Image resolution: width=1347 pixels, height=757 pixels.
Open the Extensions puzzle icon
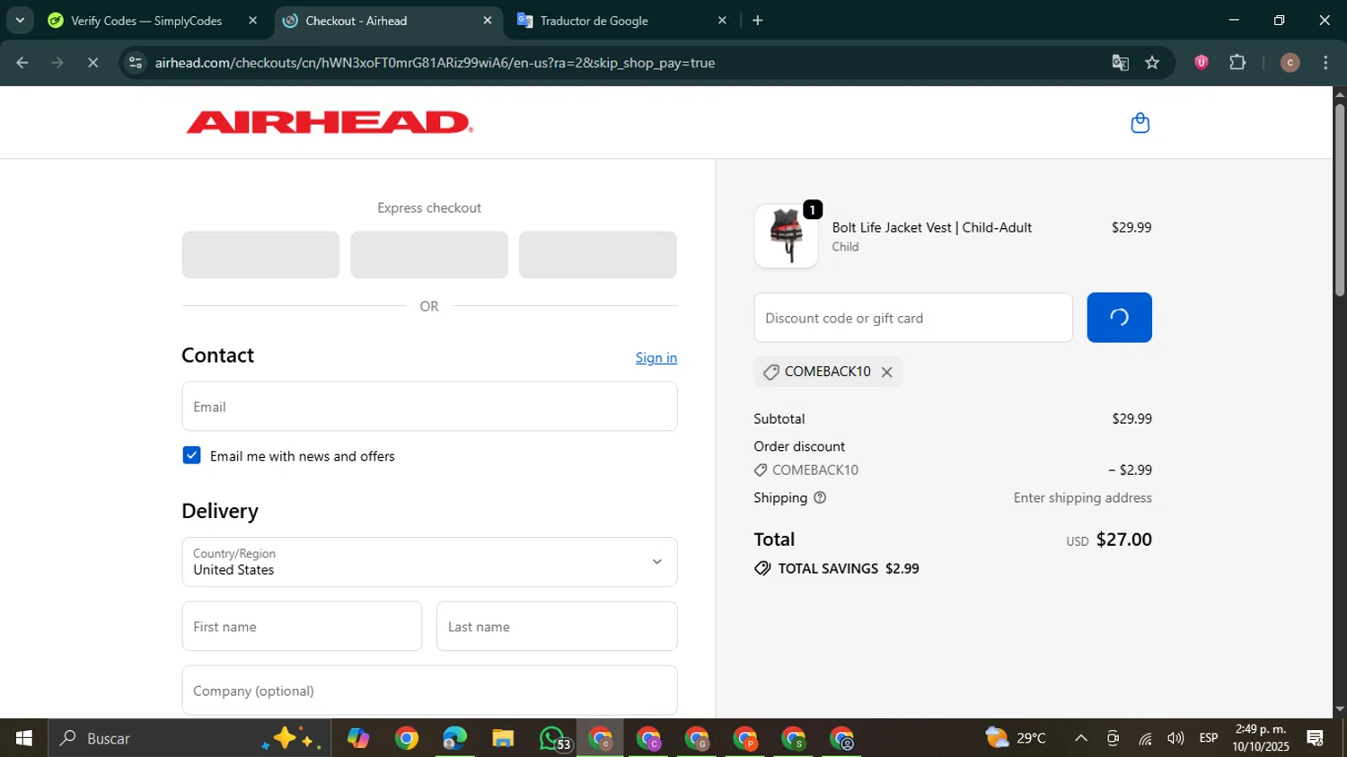[1237, 63]
